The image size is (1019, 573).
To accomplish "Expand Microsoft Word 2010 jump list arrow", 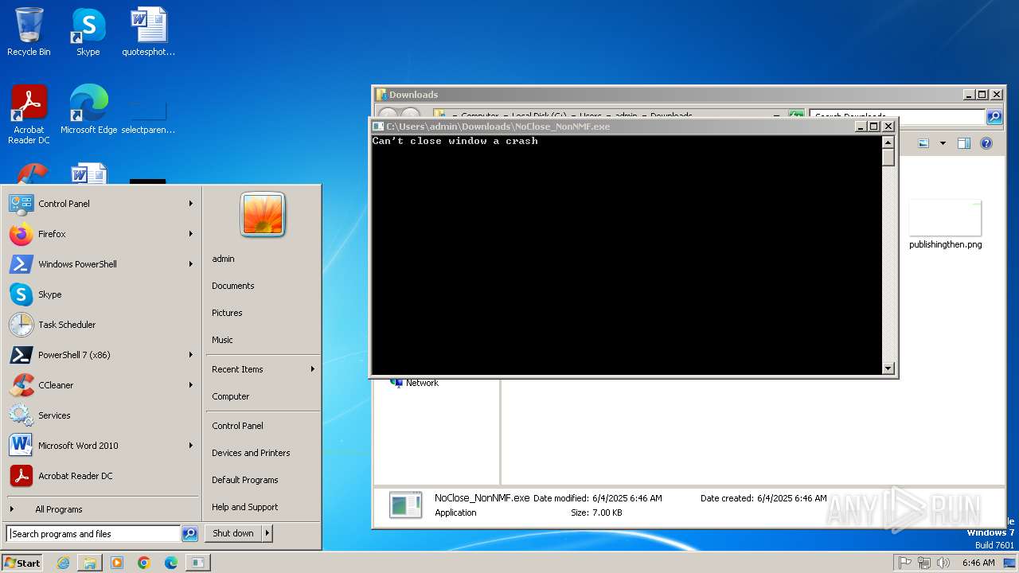I will pyautogui.click(x=191, y=446).
